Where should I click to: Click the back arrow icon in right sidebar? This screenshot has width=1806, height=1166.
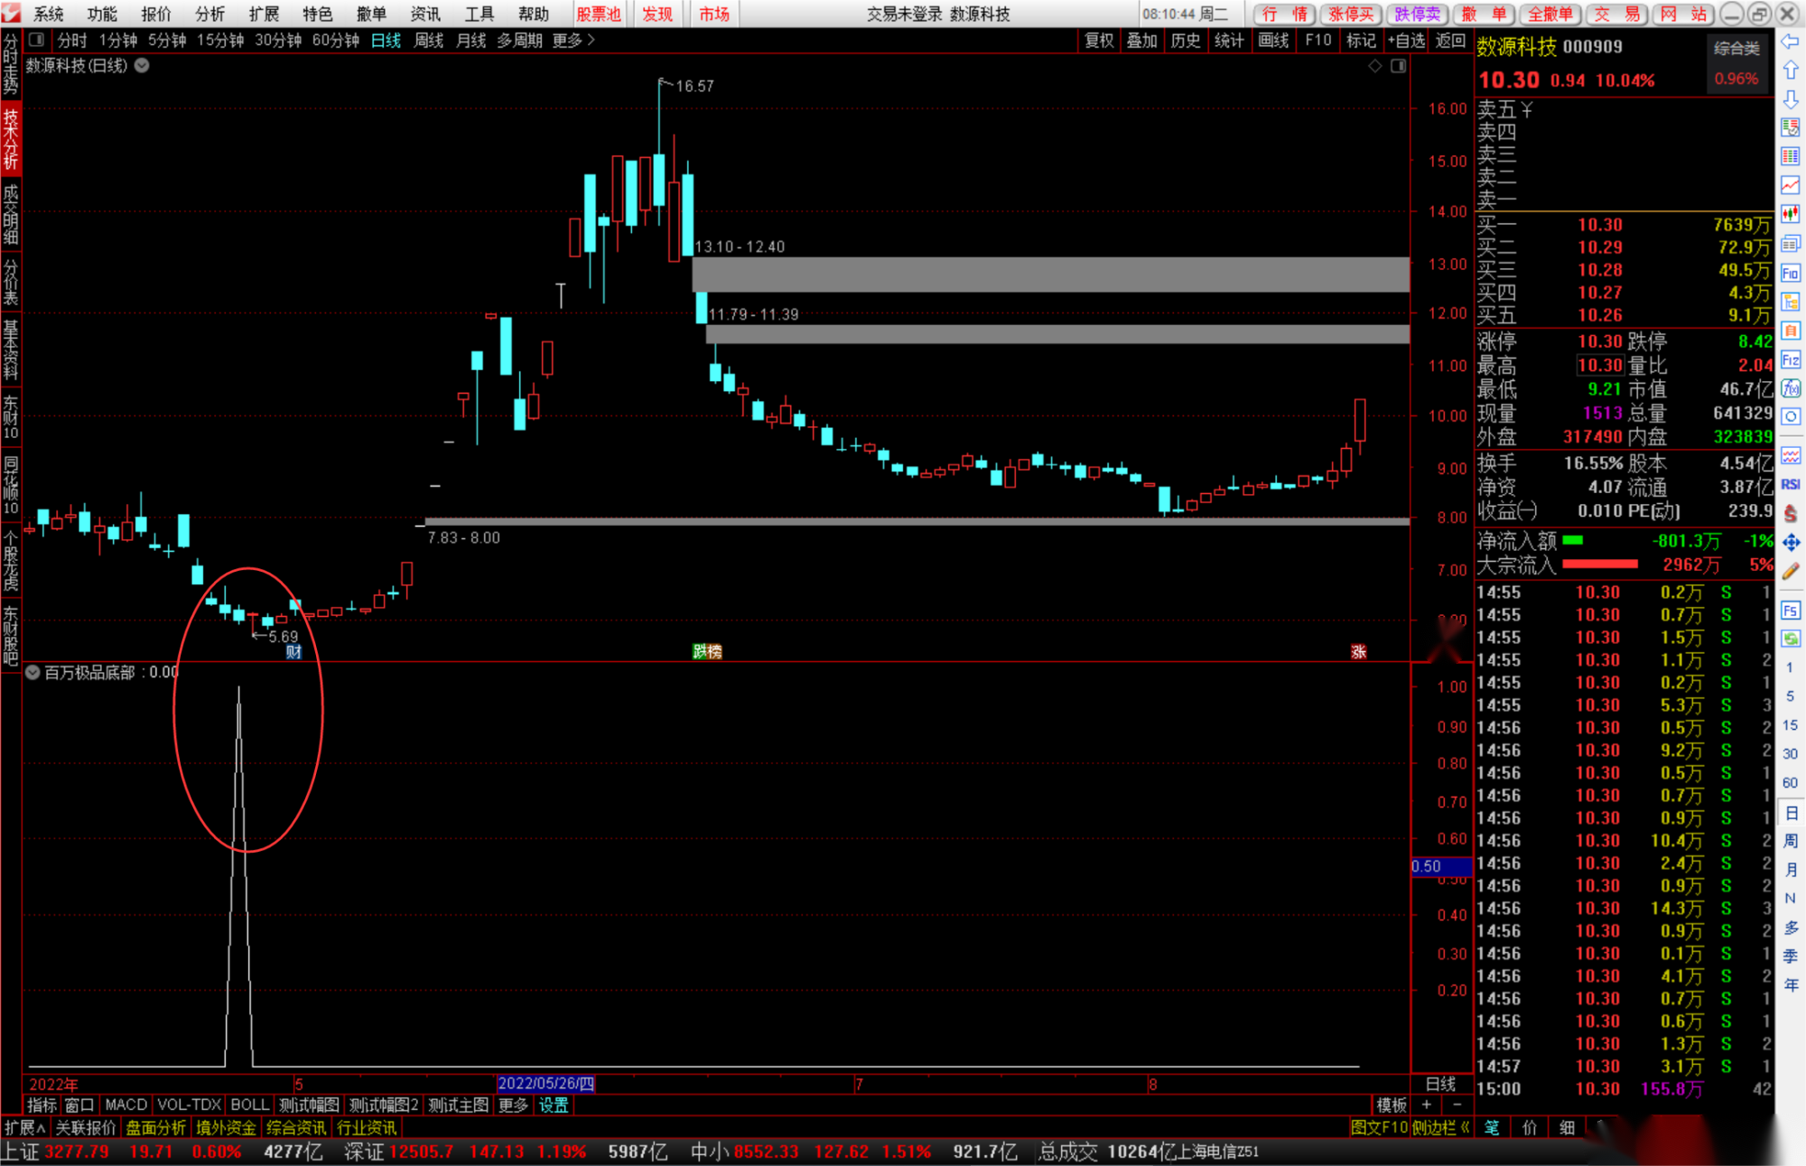click(1790, 42)
